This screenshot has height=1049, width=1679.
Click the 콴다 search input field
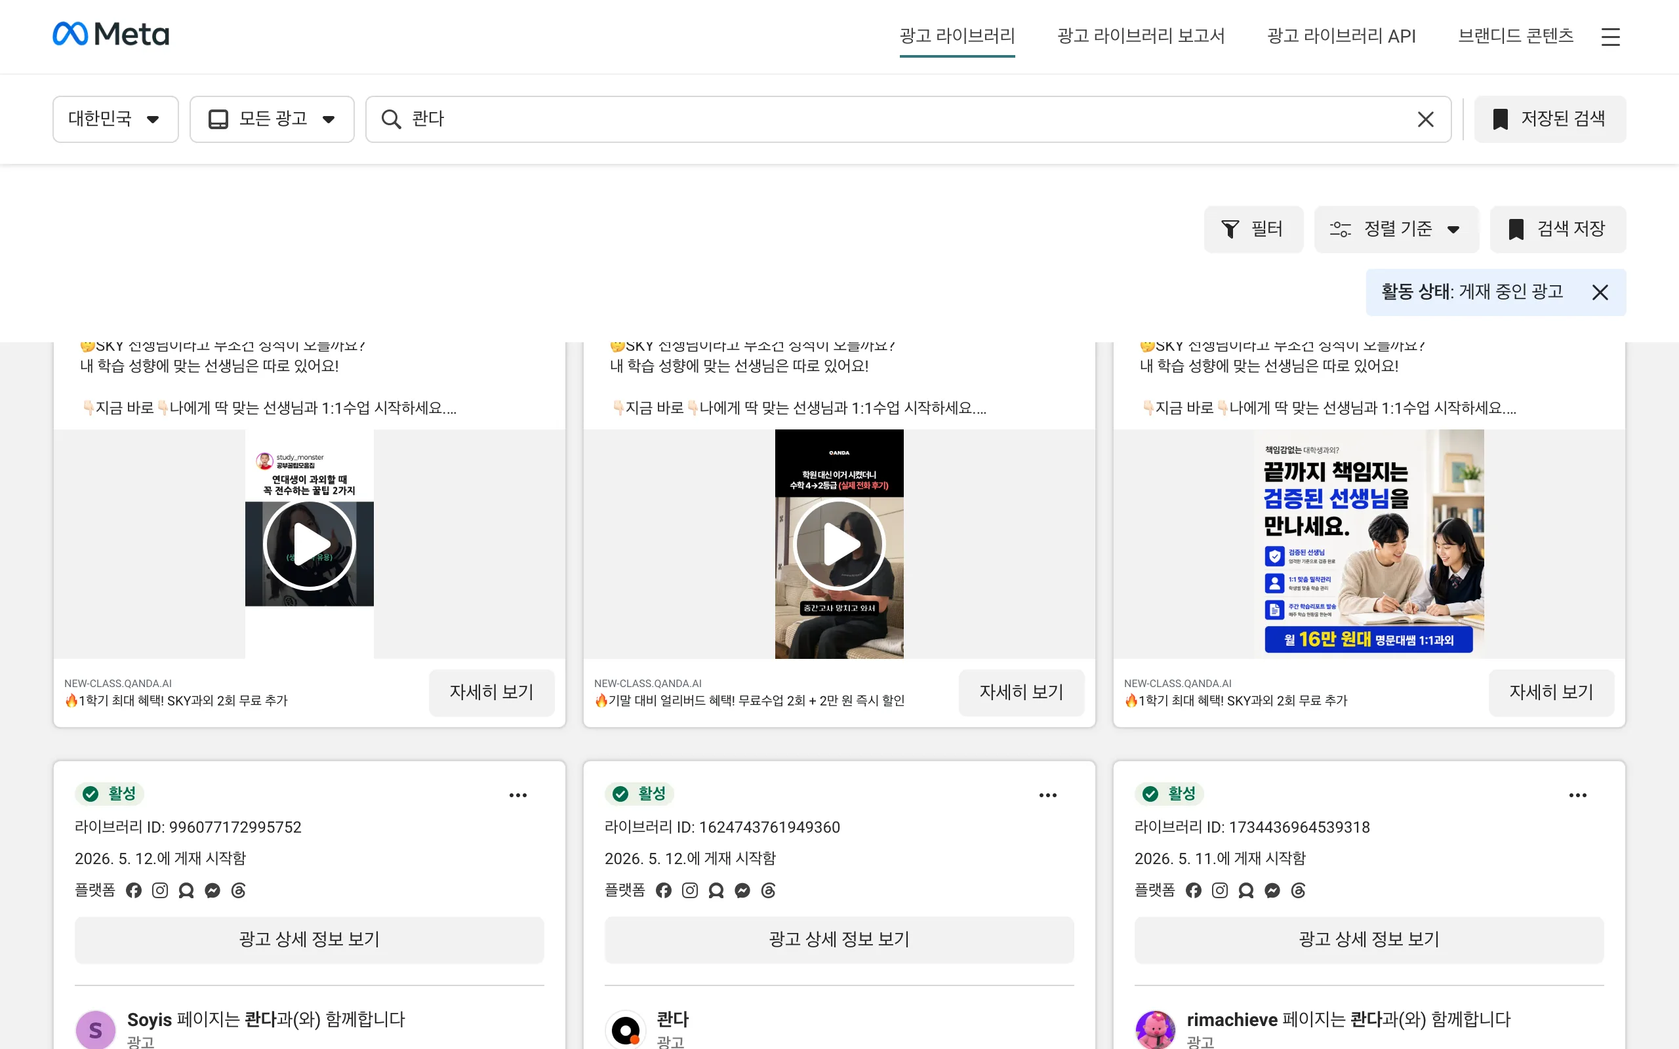click(908, 119)
